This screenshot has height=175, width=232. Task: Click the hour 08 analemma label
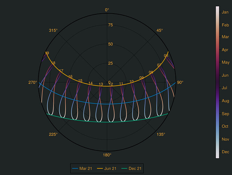[x=151, y=72]
